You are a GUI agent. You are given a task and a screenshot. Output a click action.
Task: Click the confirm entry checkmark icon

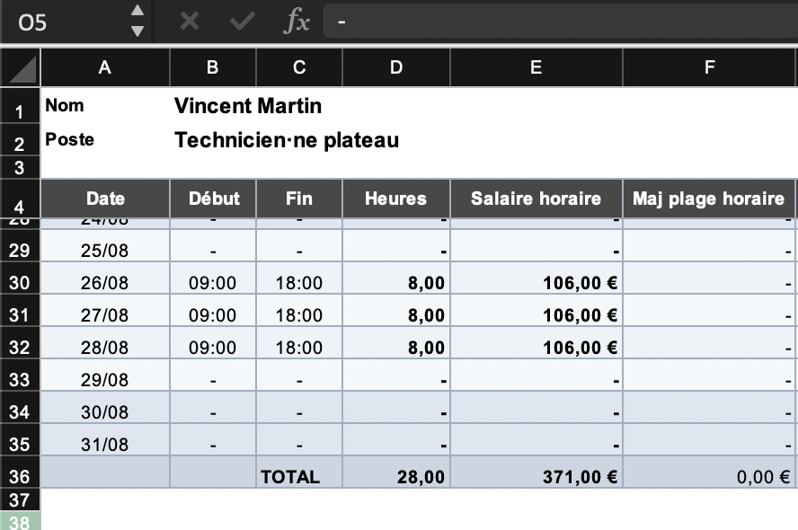[241, 22]
